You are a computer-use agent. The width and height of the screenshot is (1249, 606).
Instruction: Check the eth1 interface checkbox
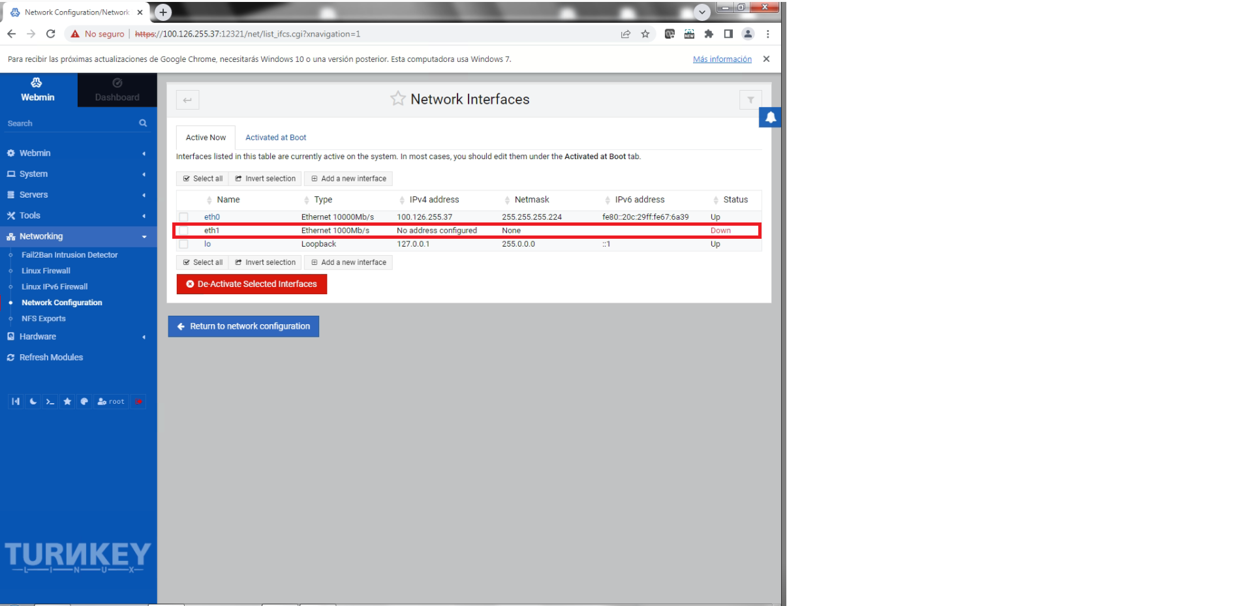[x=184, y=231]
